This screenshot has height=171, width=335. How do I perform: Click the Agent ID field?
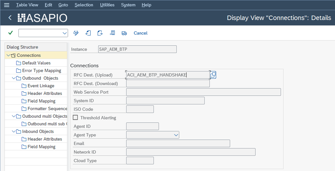143,126
